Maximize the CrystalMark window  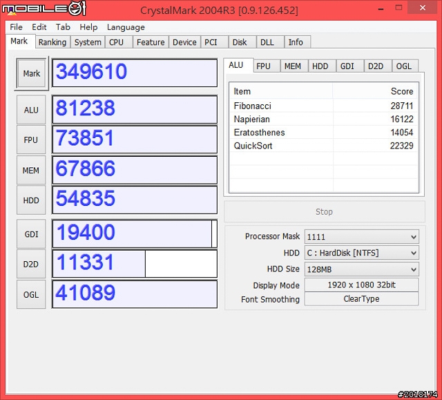point(398,8)
